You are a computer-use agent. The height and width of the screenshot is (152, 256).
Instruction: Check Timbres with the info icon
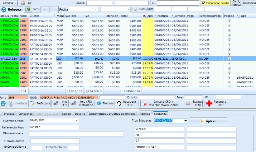coord(105,103)
